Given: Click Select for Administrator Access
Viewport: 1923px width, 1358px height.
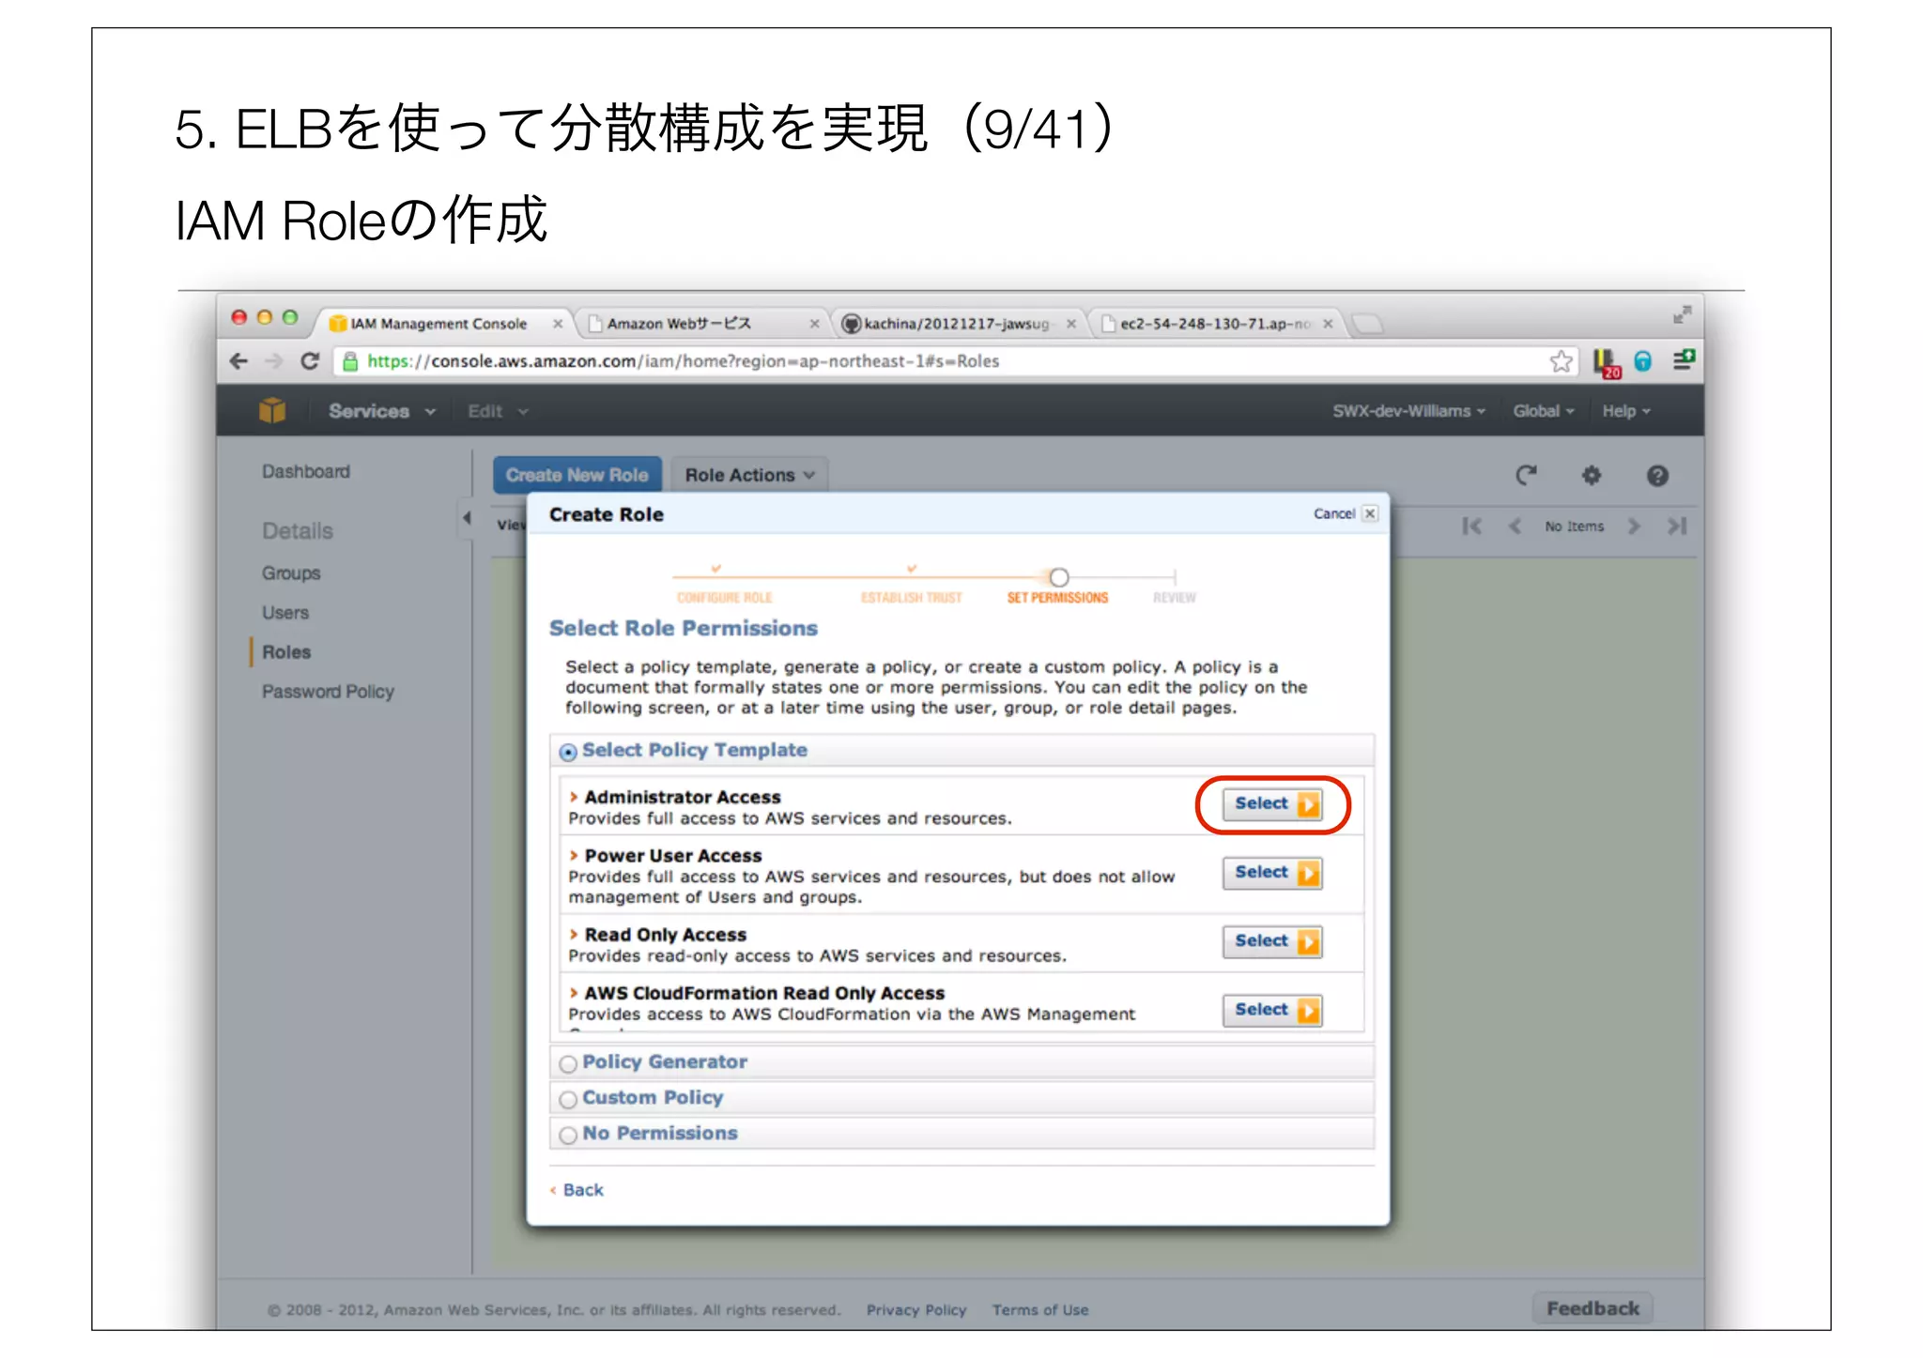Looking at the screenshot, I should click(x=1272, y=804).
